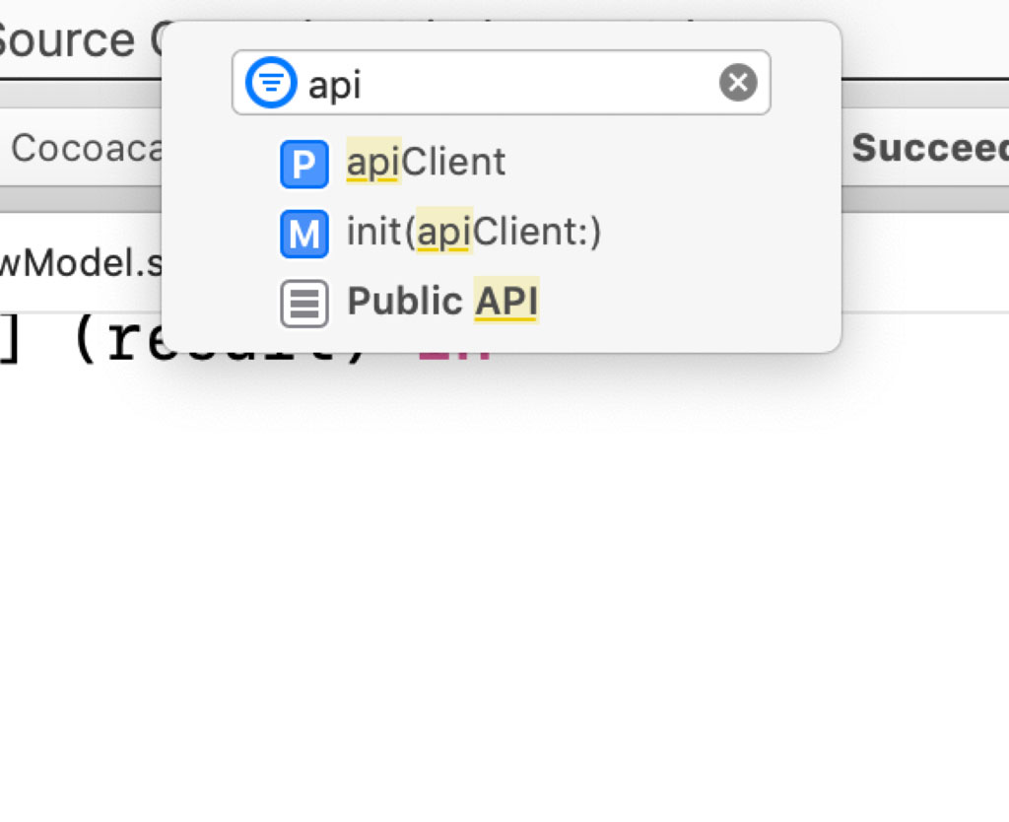Select the apiClient property result

click(426, 162)
